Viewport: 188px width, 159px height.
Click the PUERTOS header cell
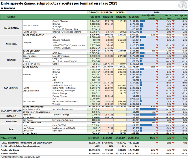(11, 17)
